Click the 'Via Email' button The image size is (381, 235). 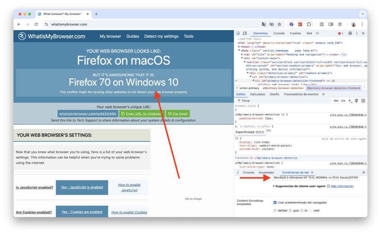coord(178,114)
